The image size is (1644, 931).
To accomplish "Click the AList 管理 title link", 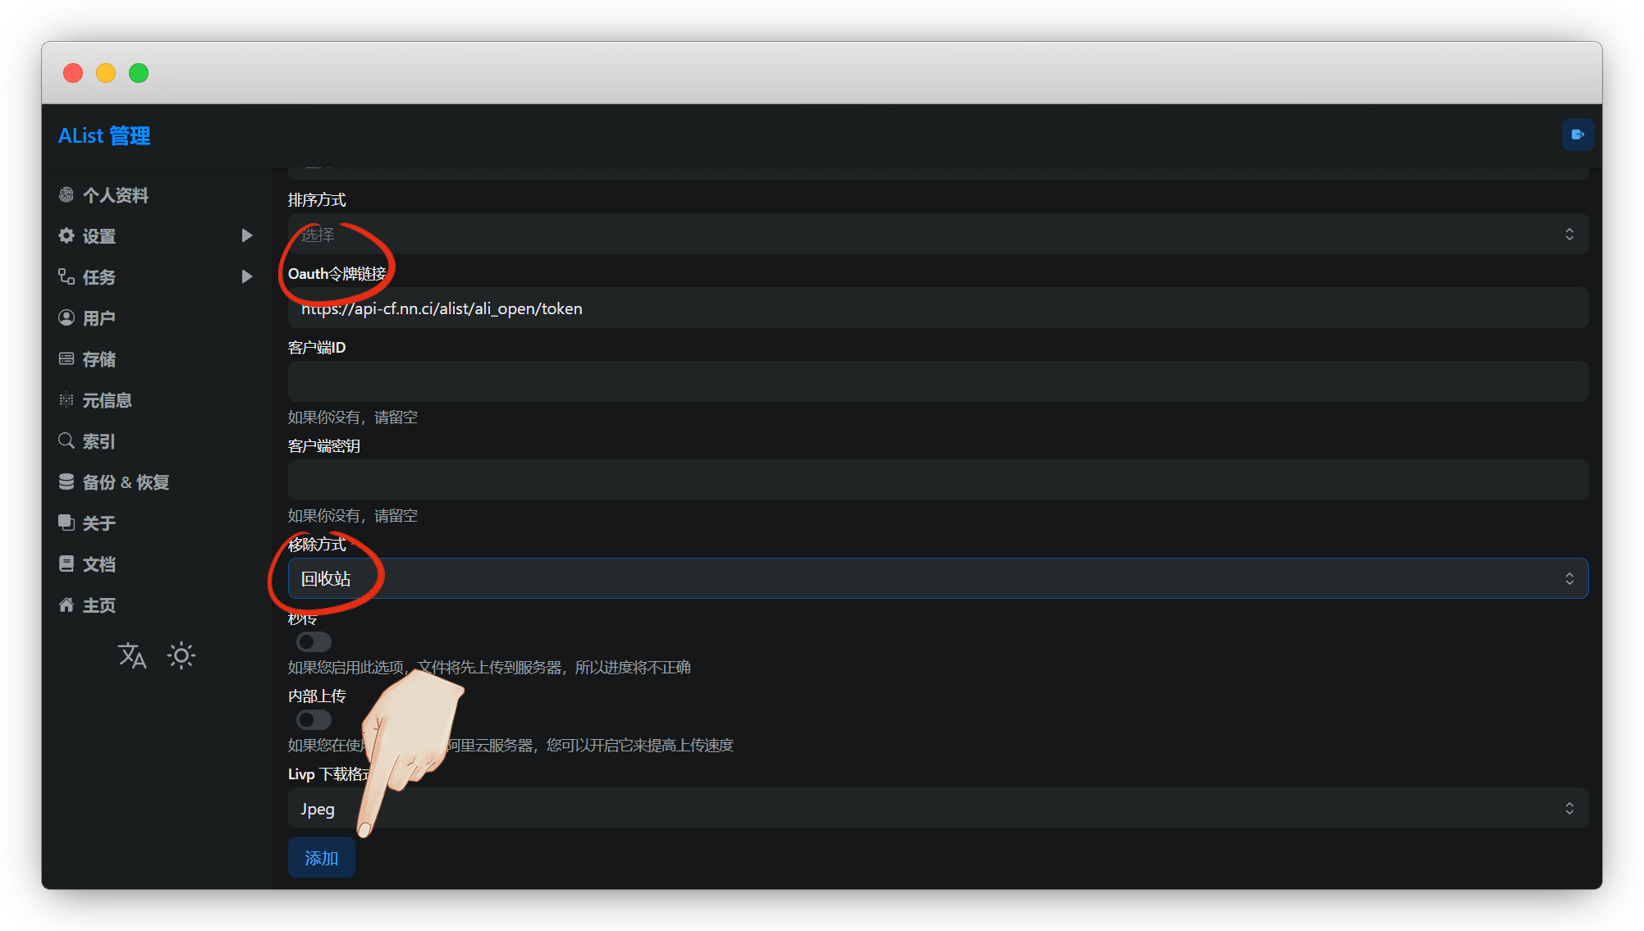I will [x=104, y=135].
